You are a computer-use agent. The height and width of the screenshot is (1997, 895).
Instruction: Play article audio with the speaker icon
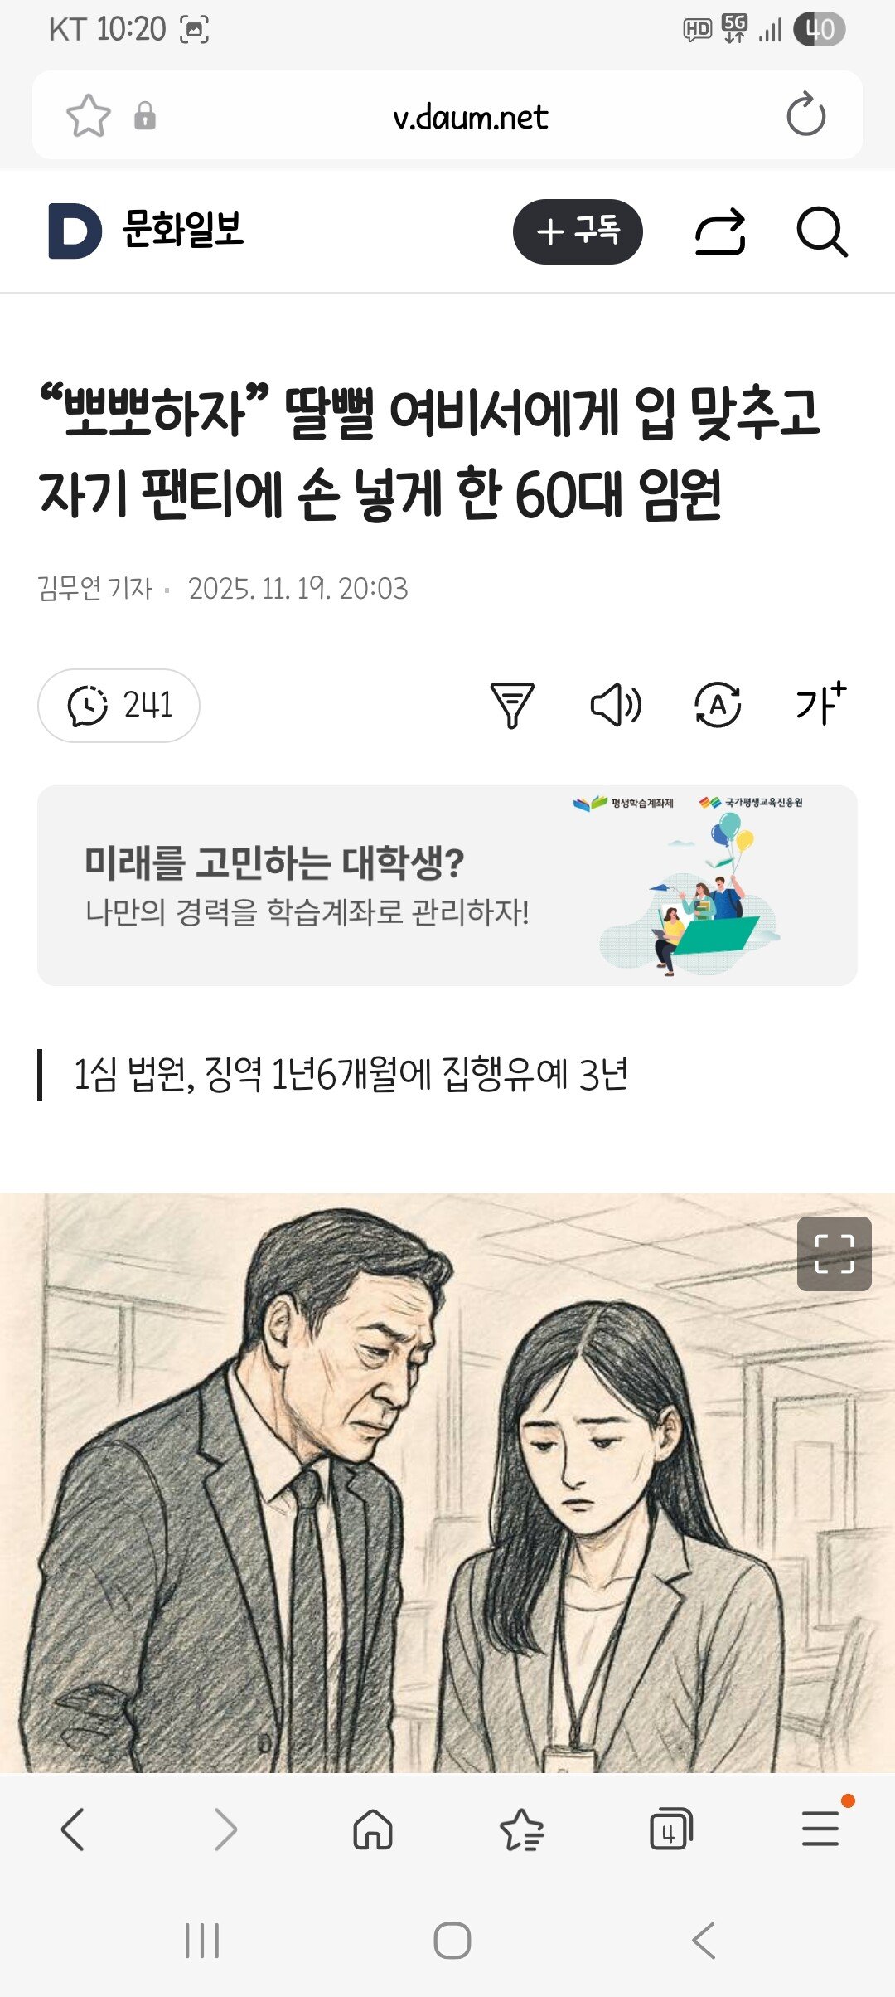point(616,705)
